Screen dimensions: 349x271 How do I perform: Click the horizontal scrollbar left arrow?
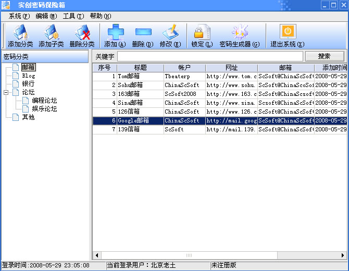pos(97,255)
